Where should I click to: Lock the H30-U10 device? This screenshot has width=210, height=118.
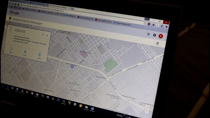click(25, 53)
